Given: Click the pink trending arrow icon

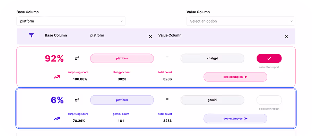Looking at the screenshot, I should (x=57, y=77).
